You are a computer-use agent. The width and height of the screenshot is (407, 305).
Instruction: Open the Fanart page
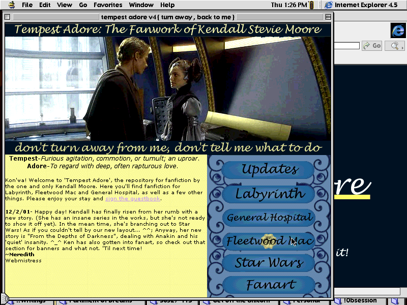pyautogui.click(x=269, y=285)
